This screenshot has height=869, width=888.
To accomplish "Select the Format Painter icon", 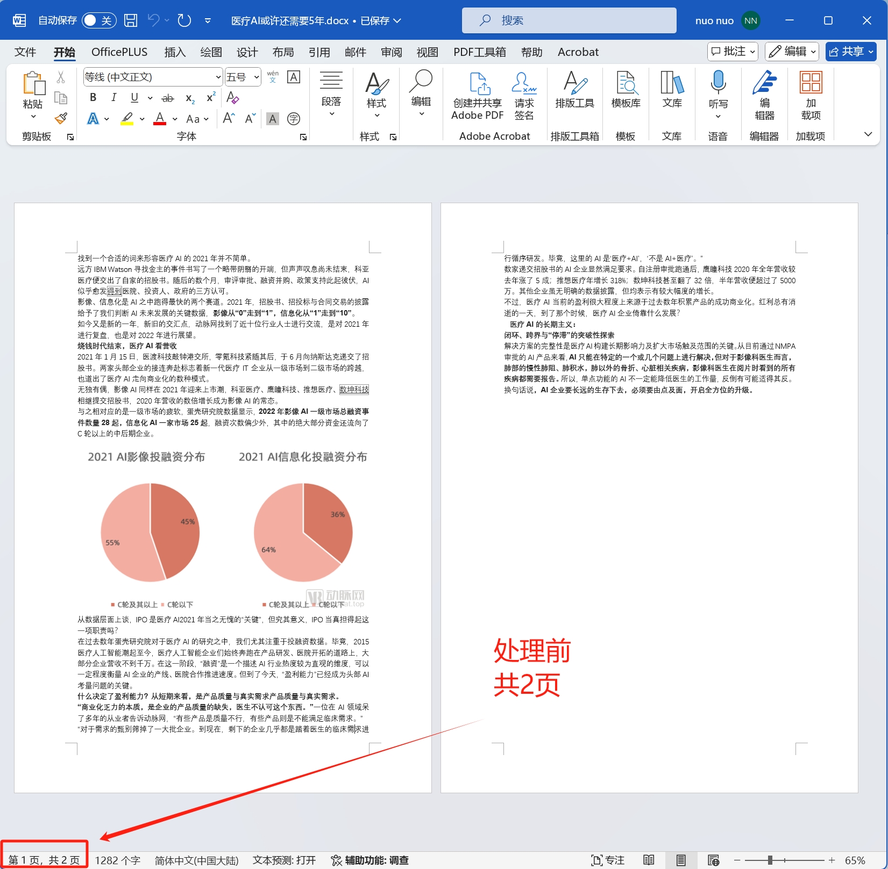I will coord(61,118).
